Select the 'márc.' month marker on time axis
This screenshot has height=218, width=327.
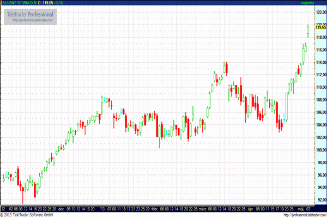point(204,208)
